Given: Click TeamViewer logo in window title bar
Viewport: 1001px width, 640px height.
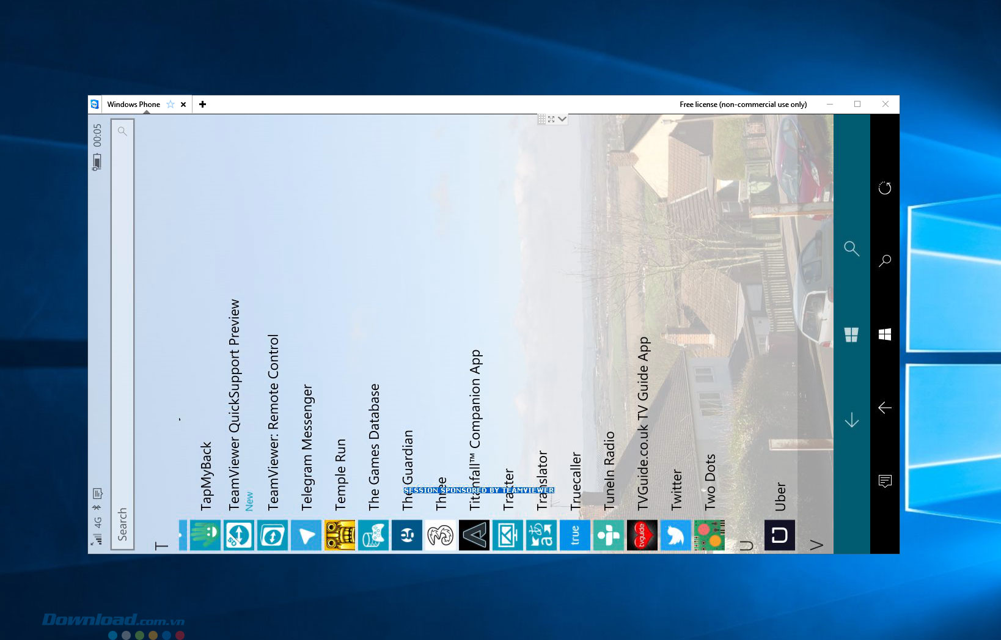Looking at the screenshot, I should point(95,105).
